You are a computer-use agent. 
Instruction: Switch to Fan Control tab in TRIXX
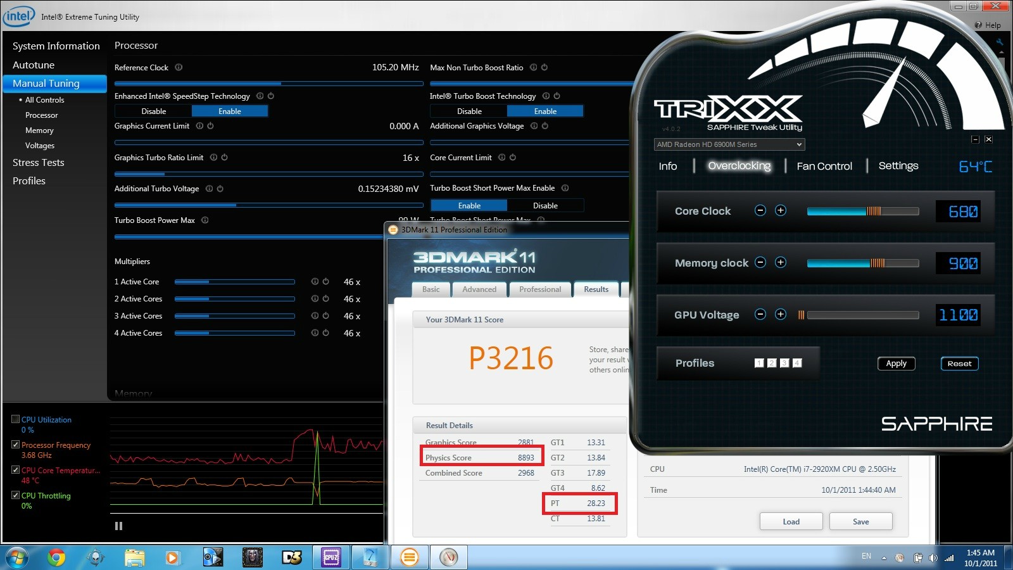pyautogui.click(x=824, y=166)
